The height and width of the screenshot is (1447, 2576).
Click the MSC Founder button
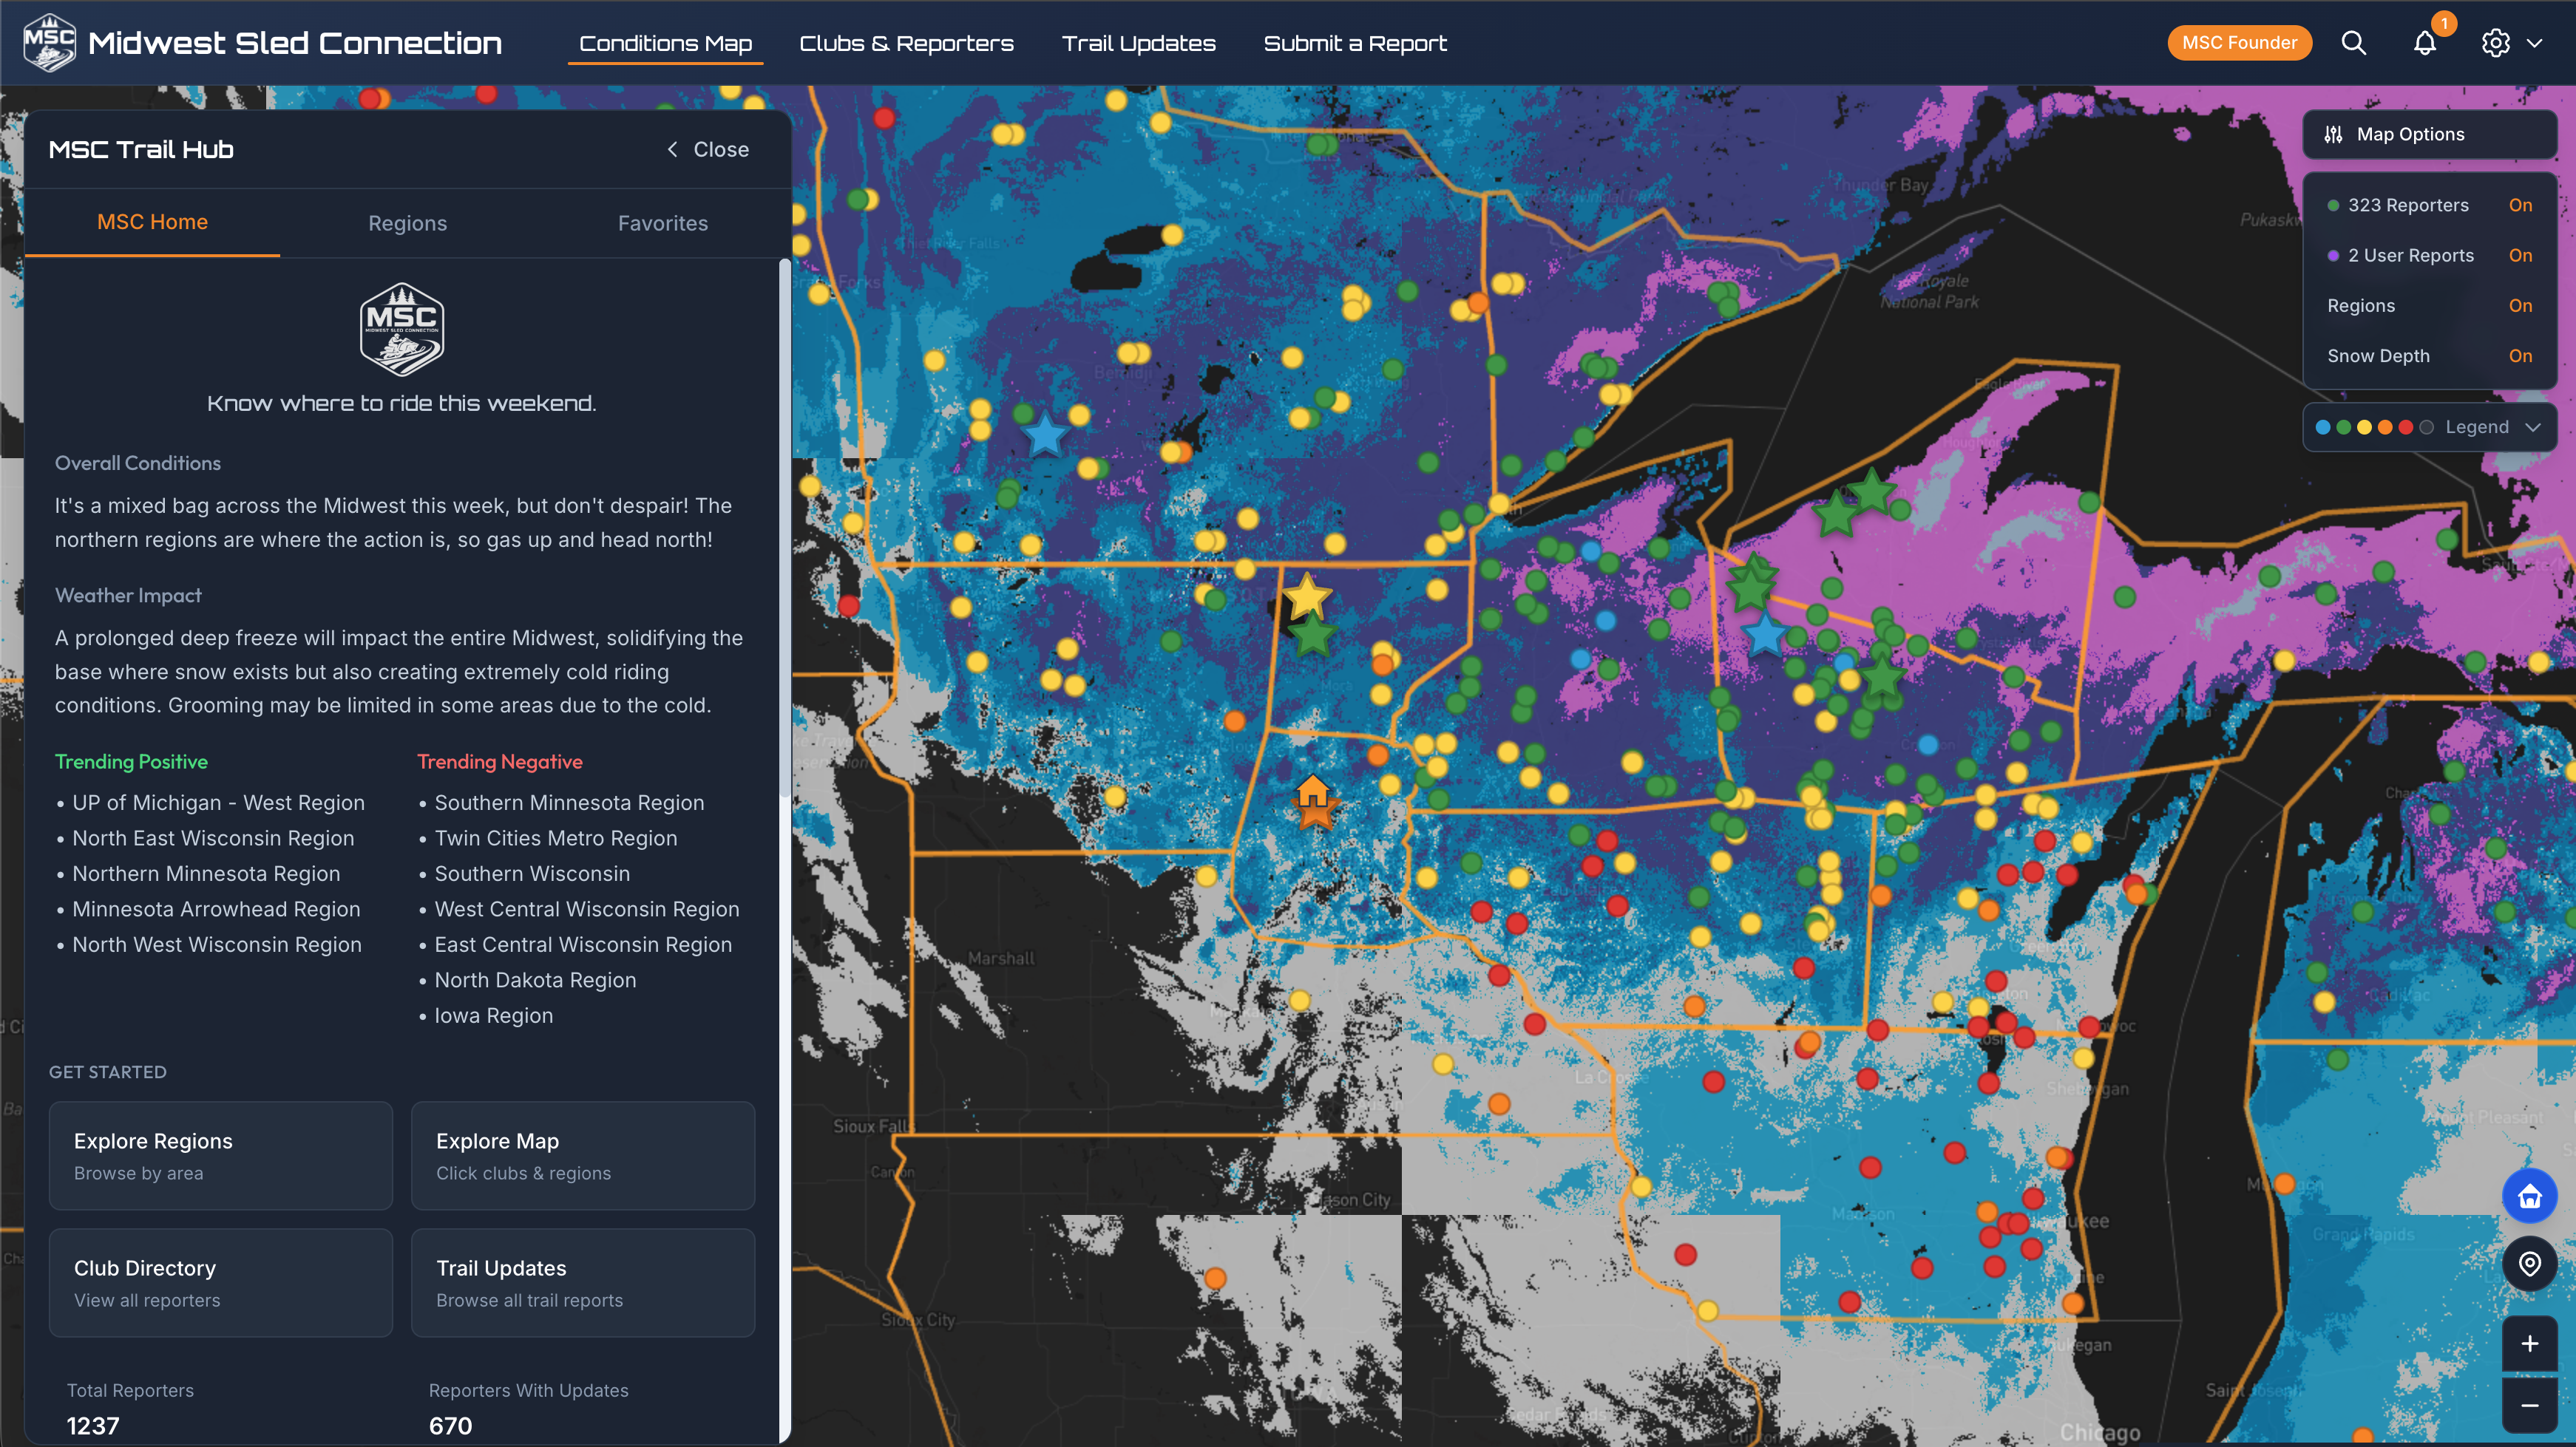pyautogui.click(x=2239, y=42)
